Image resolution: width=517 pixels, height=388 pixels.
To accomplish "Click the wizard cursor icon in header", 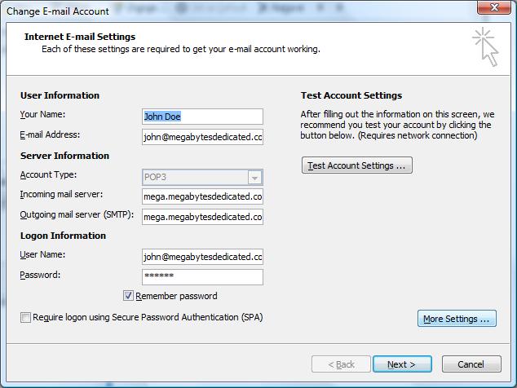I will coord(484,46).
